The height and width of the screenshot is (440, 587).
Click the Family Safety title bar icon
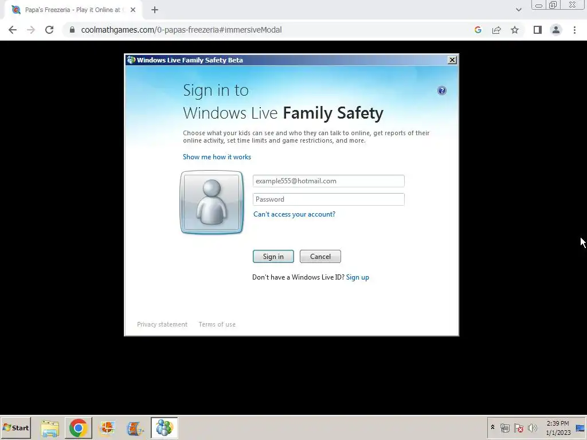[131, 60]
